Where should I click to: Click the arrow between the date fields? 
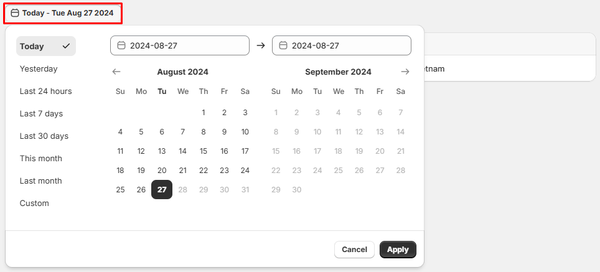(x=261, y=45)
